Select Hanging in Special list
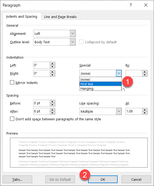The height and width of the screenshot is (186, 154). [x=100, y=88]
